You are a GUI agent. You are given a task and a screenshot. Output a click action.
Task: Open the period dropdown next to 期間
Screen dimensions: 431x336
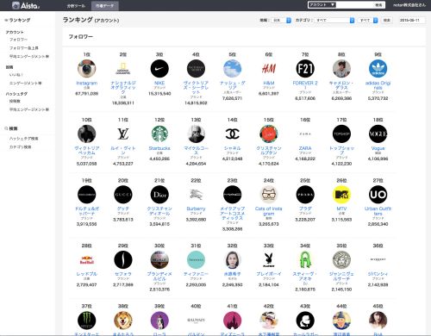click(281, 20)
